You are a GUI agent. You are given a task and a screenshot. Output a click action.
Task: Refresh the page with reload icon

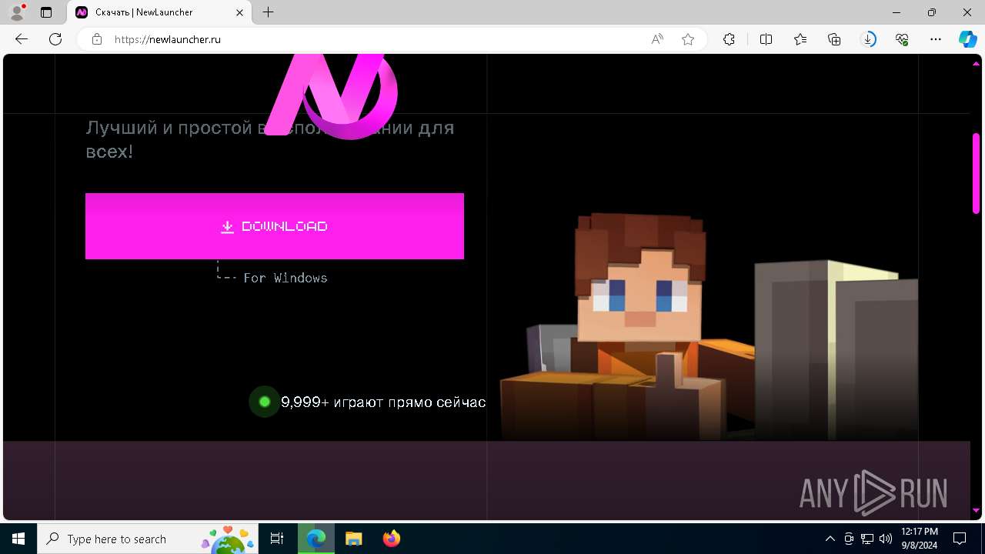(x=55, y=39)
